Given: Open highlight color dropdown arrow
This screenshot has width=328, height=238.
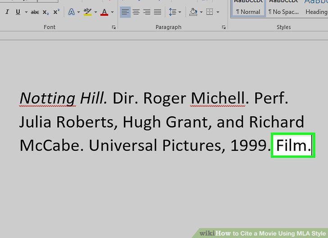Looking at the screenshot, I should 96,12.
